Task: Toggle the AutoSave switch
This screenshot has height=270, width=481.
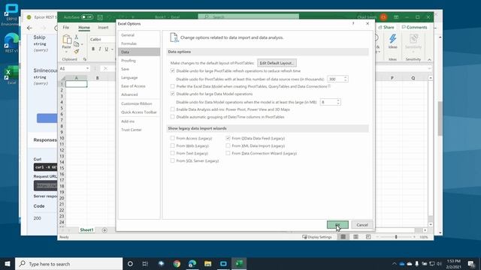Action: tap(87, 17)
